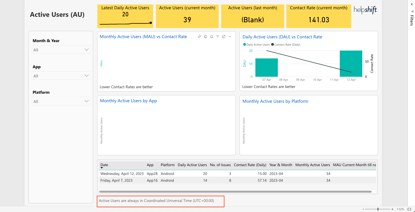The width and height of the screenshot is (415, 212).
Task: Select the Wednesday, April 12, 2023 cell
Action: [122, 174]
